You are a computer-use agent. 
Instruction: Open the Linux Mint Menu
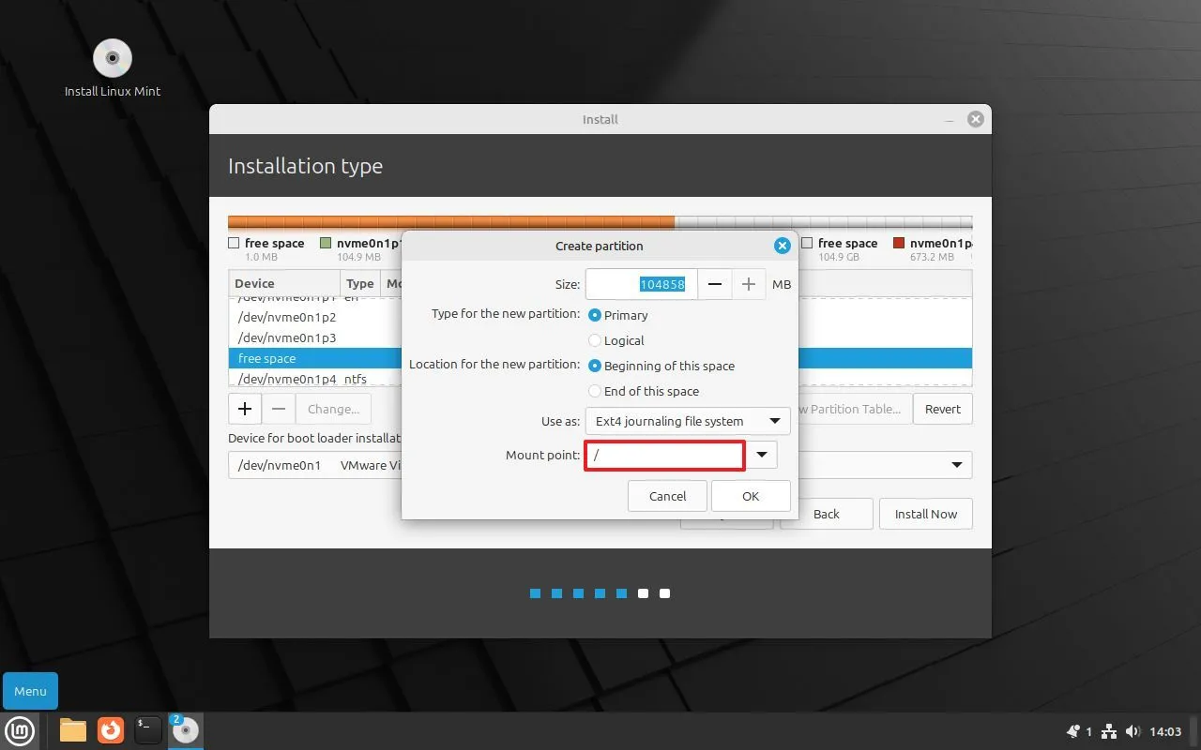pyautogui.click(x=30, y=691)
